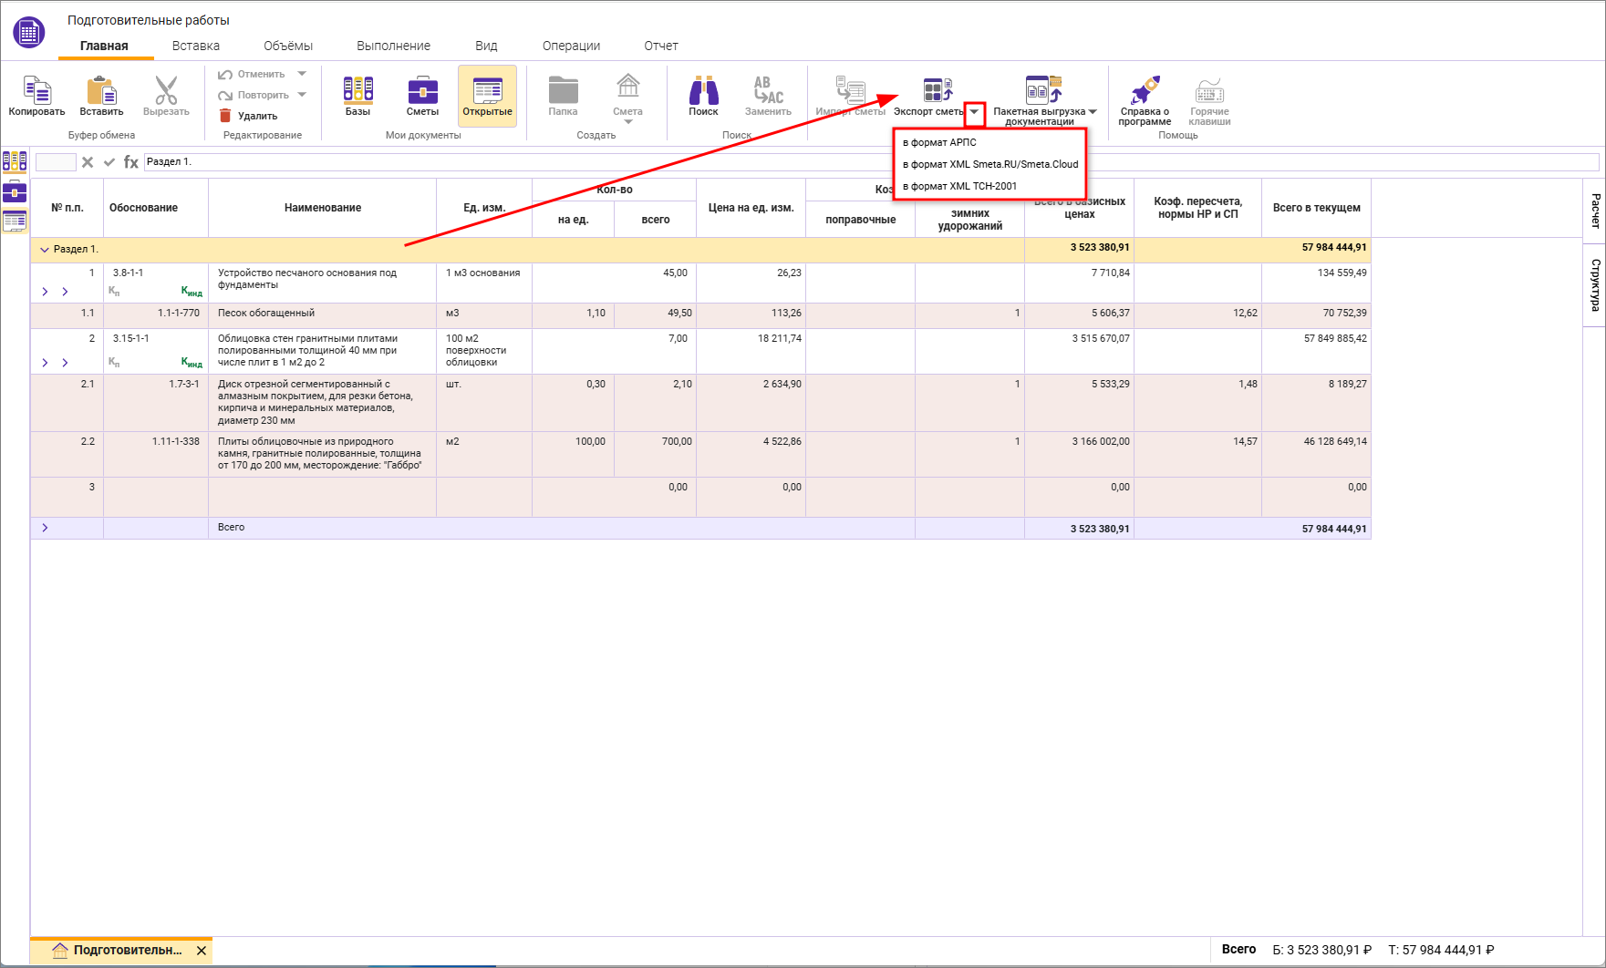Screen dimensions: 1606x968
Task: Choose export в формат АРПС
Action: [x=939, y=142]
